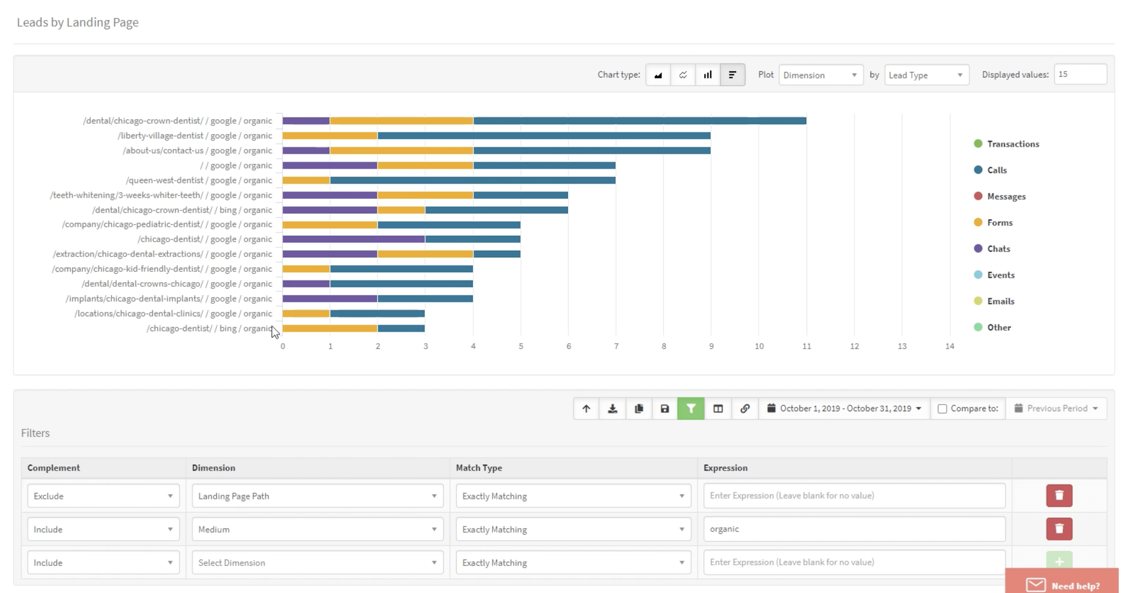
Task: Click the Expression input for organic filter
Action: tap(854, 528)
